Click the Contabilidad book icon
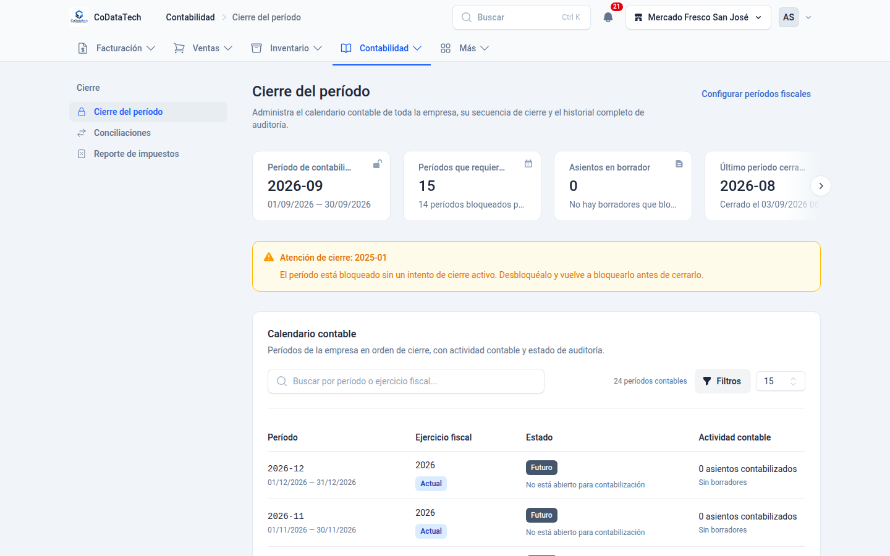 pyautogui.click(x=346, y=48)
